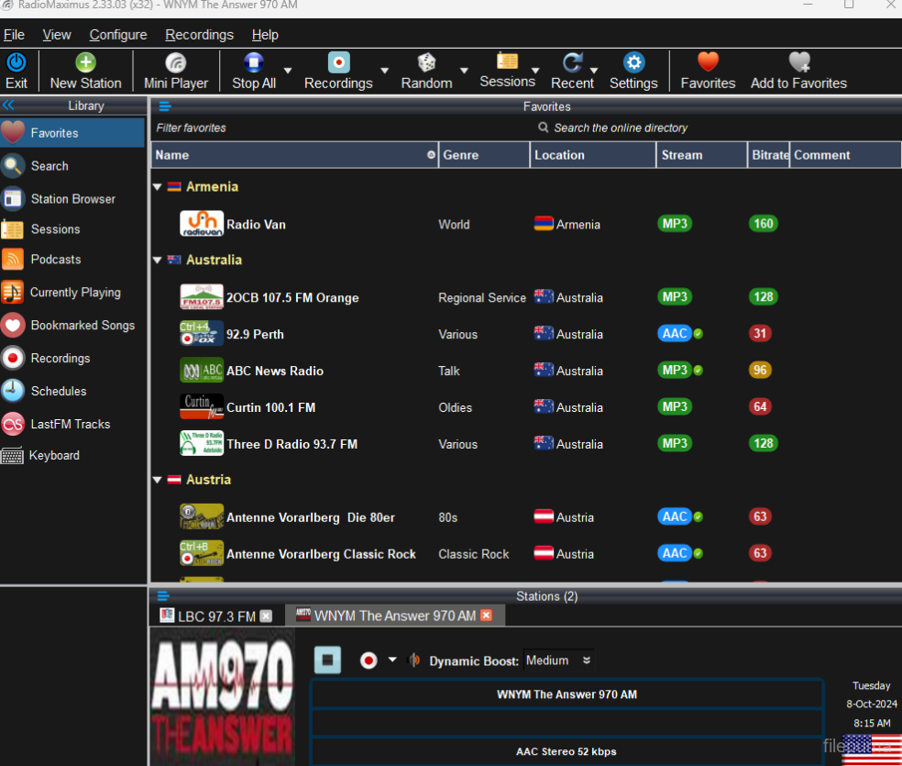Toggle the Dynamic Boost speaker icon
Screen dimensions: 902x766
pyautogui.click(x=414, y=661)
